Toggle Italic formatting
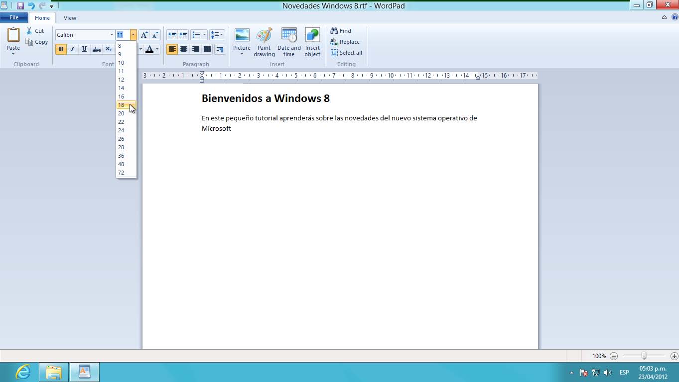 click(72, 49)
